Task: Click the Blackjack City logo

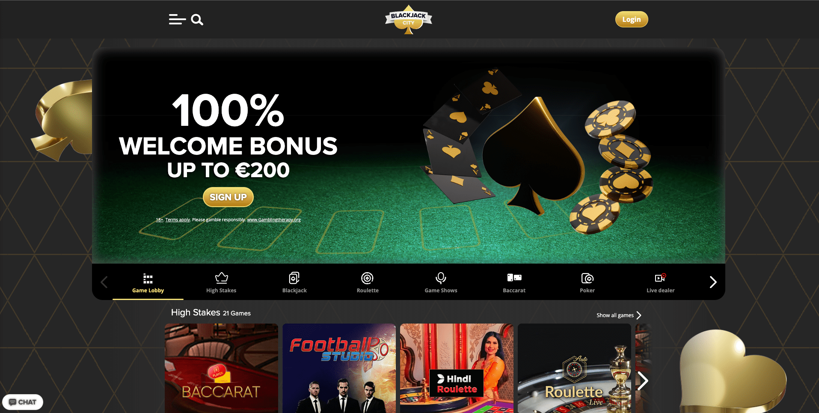Action: click(409, 20)
